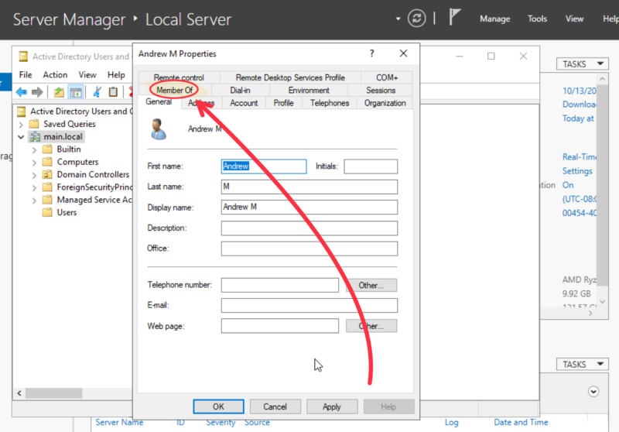Open the notifications flag icon
Viewport: 619px width, 432px height.
click(x=453, y=18)
